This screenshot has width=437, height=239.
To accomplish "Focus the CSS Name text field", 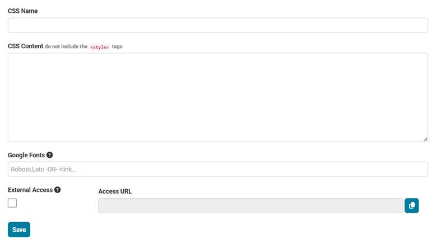I will [218, 25].
